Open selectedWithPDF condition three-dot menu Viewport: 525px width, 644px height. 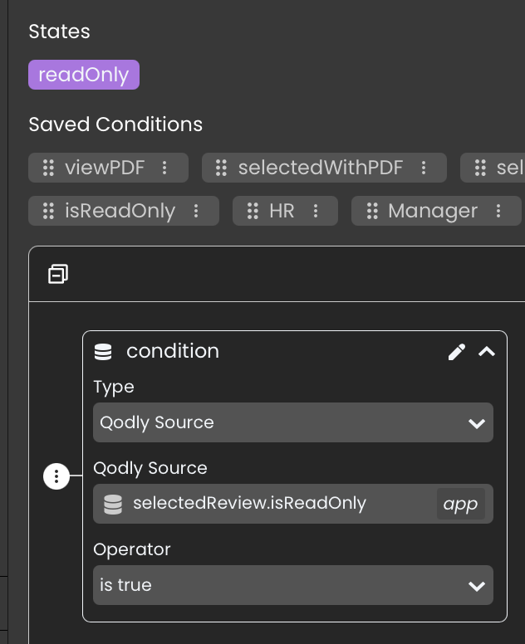(424, 168)
